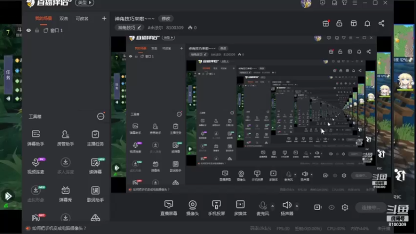416x234 pixels.
Task: Open the hamburger menu in the title bar
Action: (x=355, y=3)
